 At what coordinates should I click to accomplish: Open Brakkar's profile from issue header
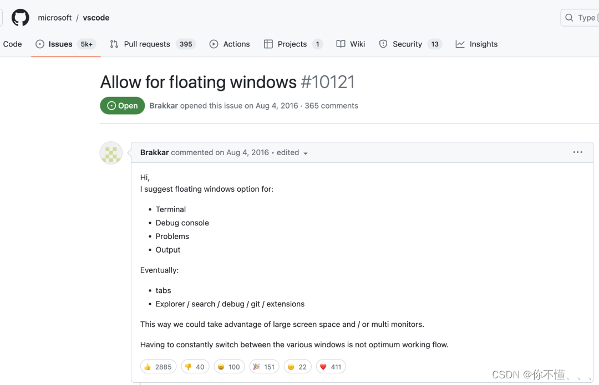[164, 106]
